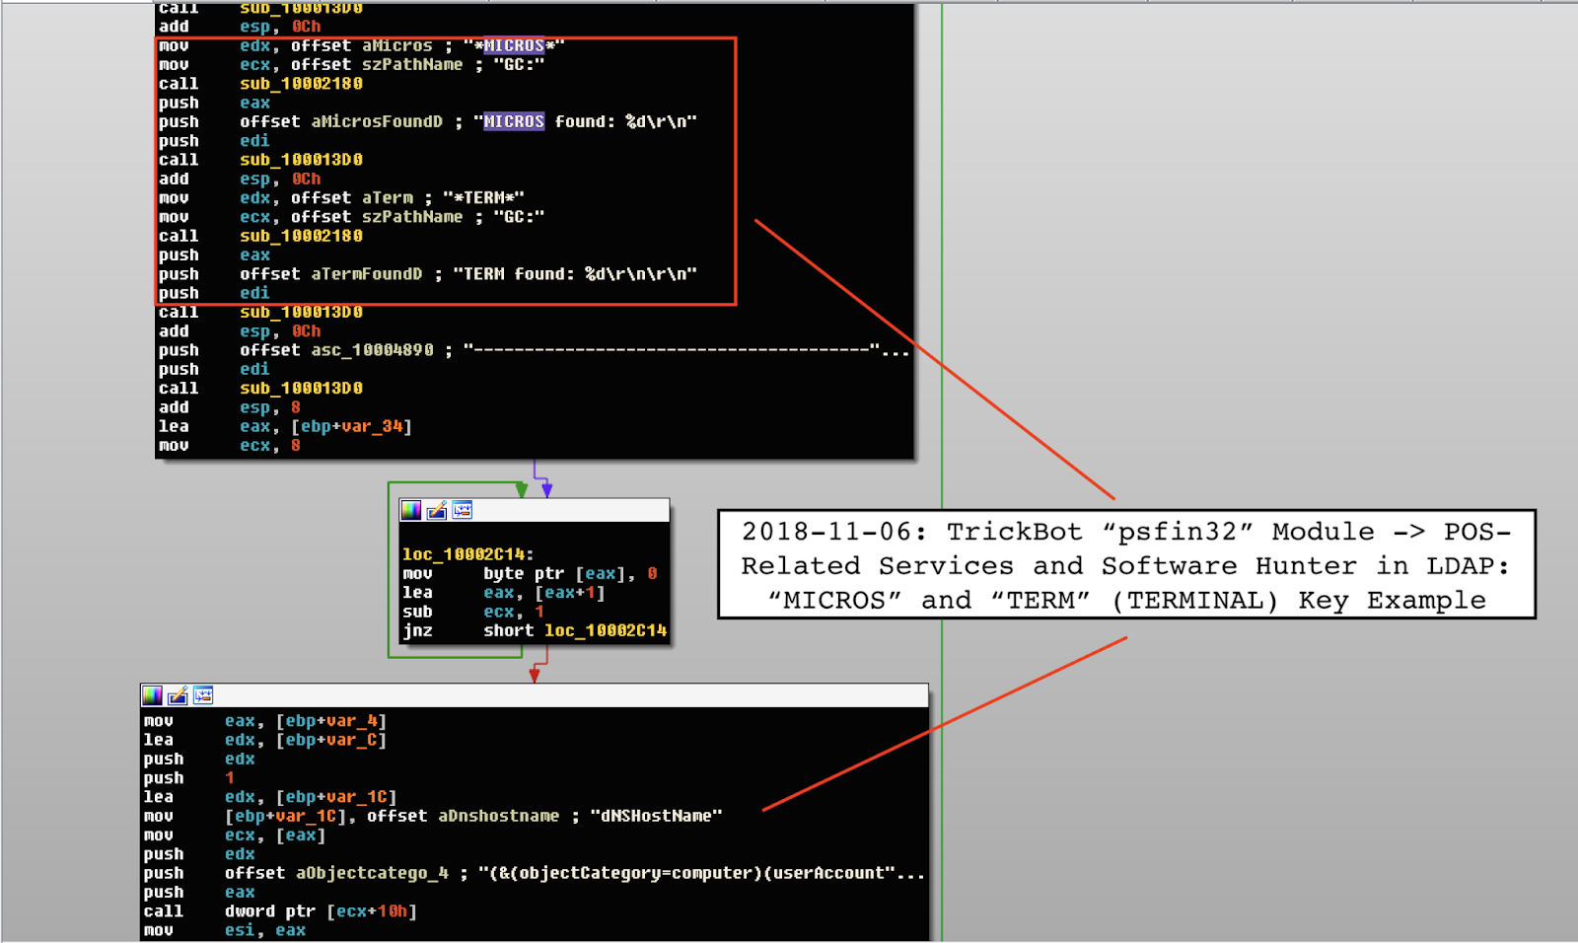Click the group nodes icon on the dNSHostName block

pyautogui.click(x=203, y=695)
